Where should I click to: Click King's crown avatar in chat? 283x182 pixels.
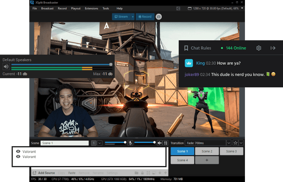coord(189,63)
